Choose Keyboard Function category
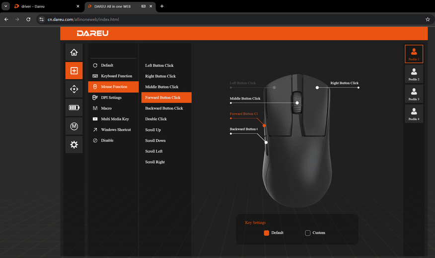Image resolution: width=435 pixels, height=258 pixels. point(113,76)
